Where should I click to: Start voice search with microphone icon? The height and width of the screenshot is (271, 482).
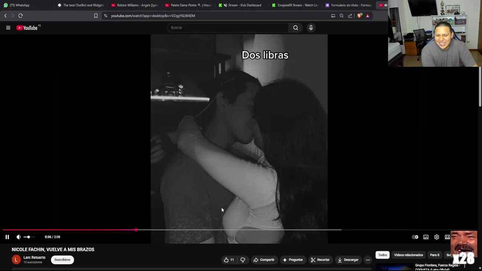click(311, 27)
